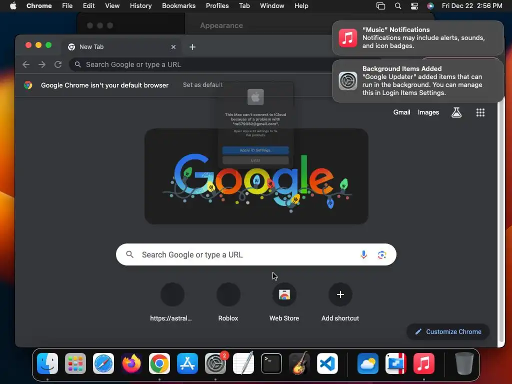The width and height of the screenshot is (512, 384).
Task: Click the Chrome back arrow
Action: pyautogui.click(x=26, y=64)
